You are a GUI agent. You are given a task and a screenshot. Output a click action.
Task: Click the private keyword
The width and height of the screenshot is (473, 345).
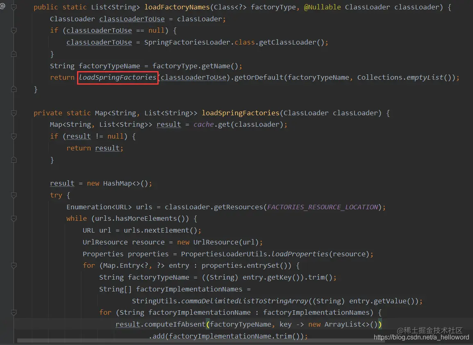(48, 113)
